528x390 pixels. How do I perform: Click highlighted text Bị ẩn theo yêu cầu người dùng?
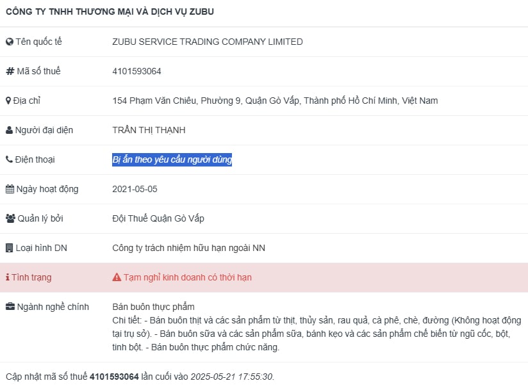172,159
